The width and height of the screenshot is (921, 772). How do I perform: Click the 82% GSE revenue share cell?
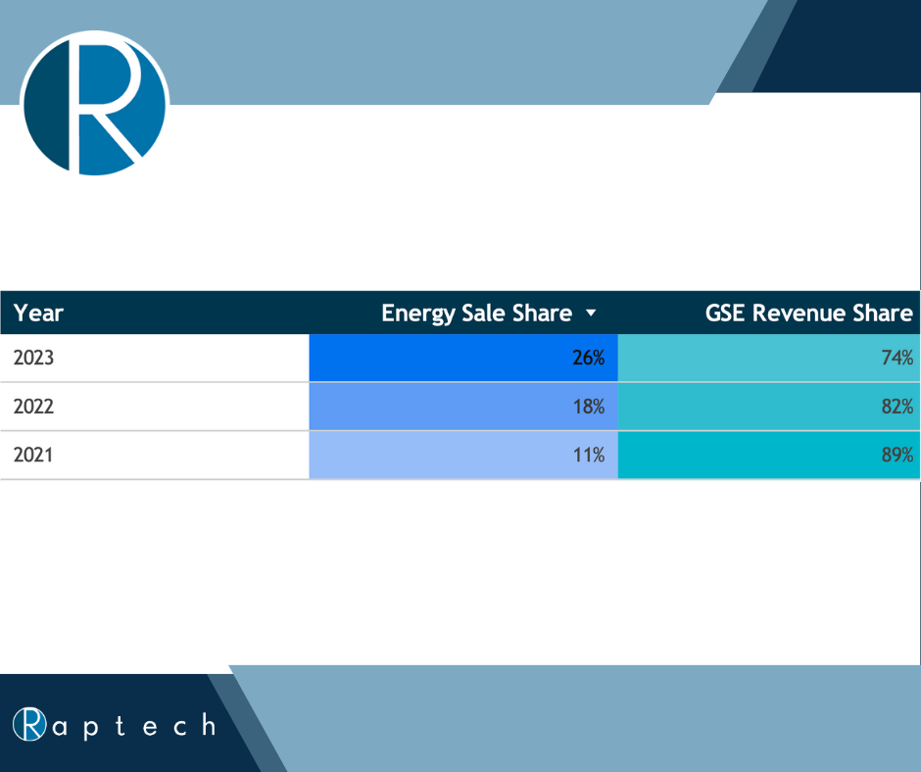(769, 407)
